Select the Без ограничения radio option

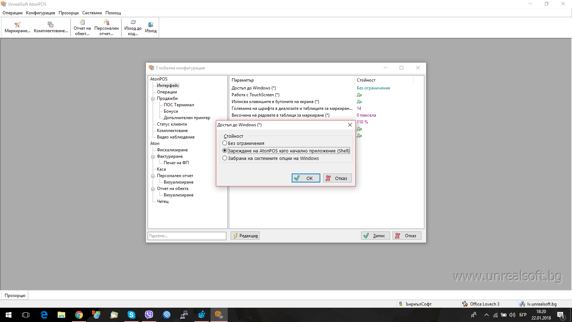pos(225,143)
